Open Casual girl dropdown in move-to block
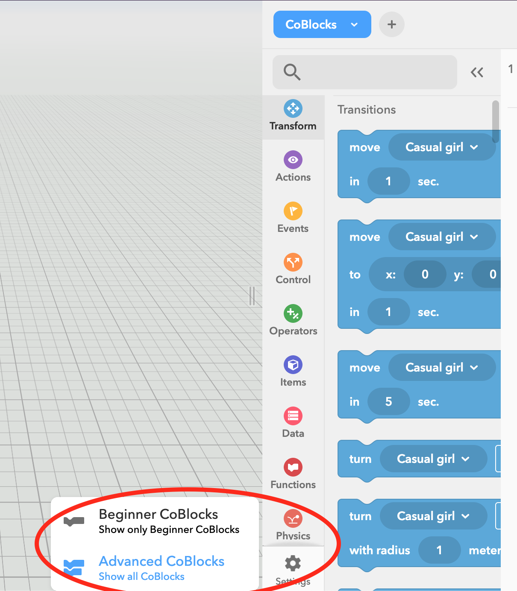 click(x=442, y=237)
